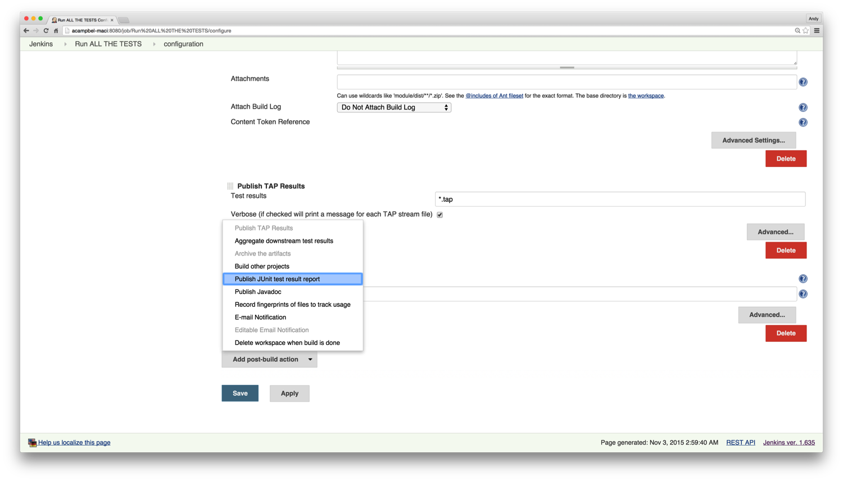The image size is (843, 481).
Task: Open help for Content Token Reference
Action: pyautogui.click(x=803, y=122)
